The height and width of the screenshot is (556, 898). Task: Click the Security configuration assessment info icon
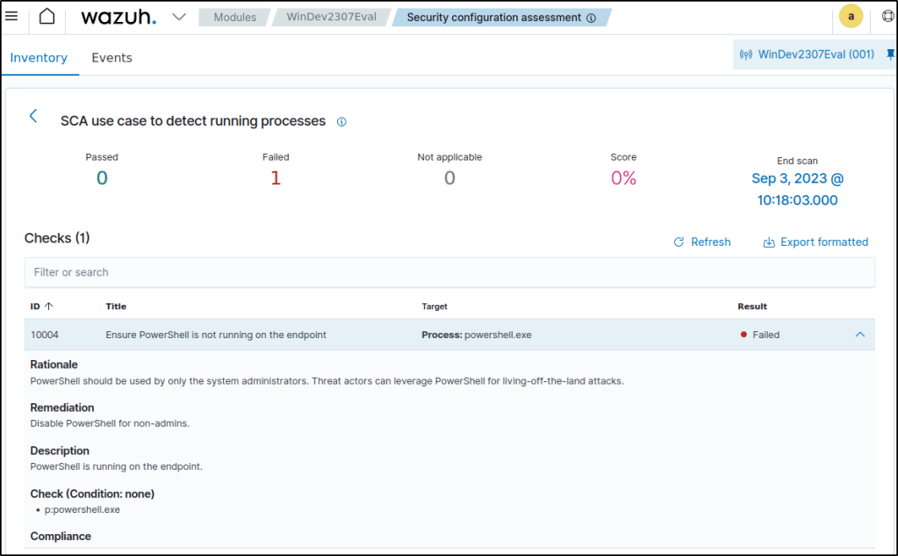(591, 18)
